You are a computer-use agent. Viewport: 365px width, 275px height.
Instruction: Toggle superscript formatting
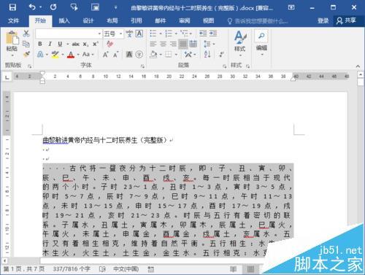coord(96,44)
